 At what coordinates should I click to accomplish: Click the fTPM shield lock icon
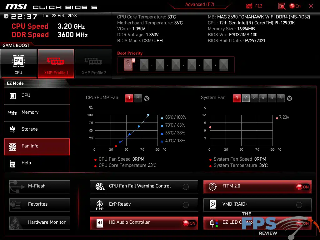pyautogui.click(x=212, y=187)
